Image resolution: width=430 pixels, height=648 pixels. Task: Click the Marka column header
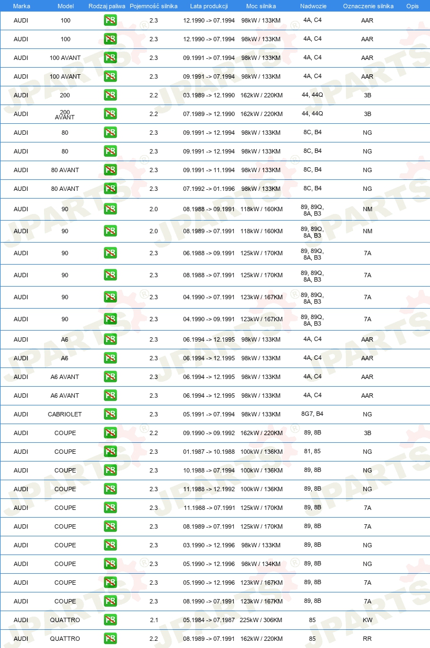pos(21,6)
